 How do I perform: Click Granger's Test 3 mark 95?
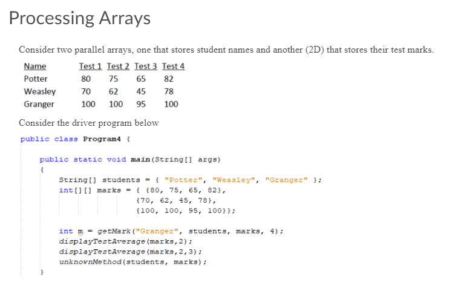coord(141,104)
